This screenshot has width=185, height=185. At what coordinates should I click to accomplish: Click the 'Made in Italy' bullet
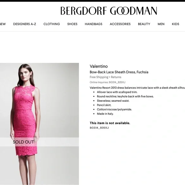pyautogui.click(x=105, y=114)
